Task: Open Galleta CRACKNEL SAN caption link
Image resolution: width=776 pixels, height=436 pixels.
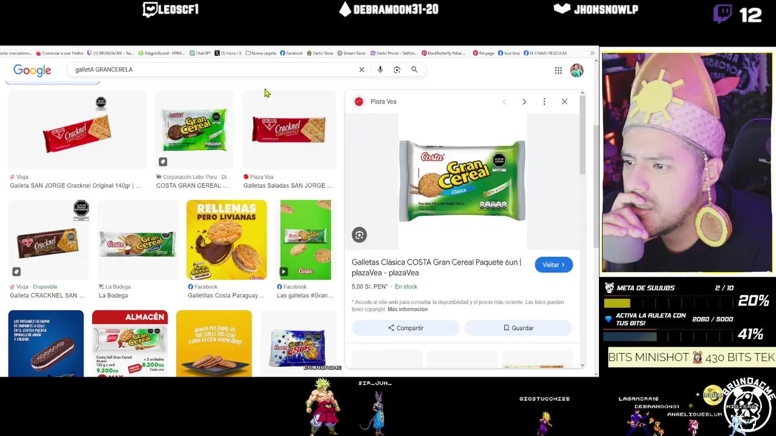Action: pyautogui.click(x=47, y=296)
